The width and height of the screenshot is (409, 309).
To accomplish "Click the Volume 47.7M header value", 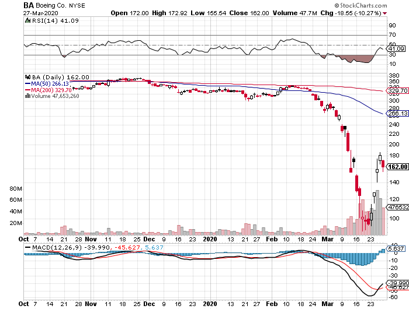I will click(x=294, y=13).
